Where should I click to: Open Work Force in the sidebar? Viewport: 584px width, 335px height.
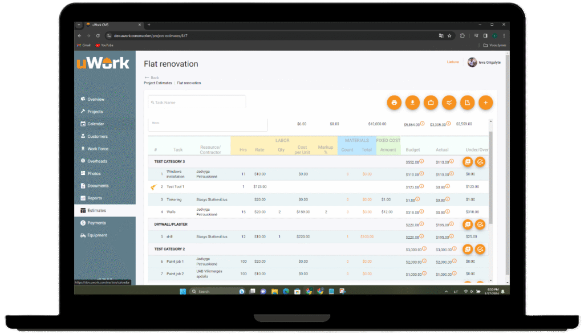click(98, 149)
